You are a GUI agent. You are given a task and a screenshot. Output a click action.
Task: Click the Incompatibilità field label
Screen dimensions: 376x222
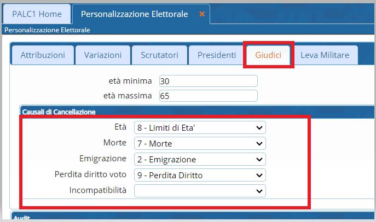coord(98,191)
